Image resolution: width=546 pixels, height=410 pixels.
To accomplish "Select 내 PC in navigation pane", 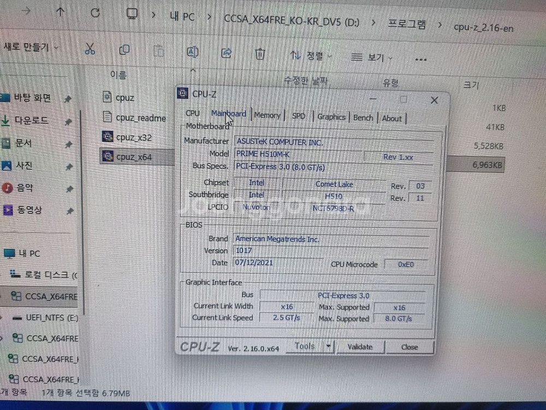I will tap(29, 254).
